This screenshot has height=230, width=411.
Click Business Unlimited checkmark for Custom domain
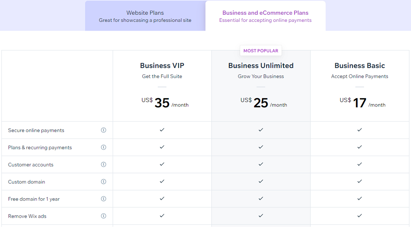point(261,181)
